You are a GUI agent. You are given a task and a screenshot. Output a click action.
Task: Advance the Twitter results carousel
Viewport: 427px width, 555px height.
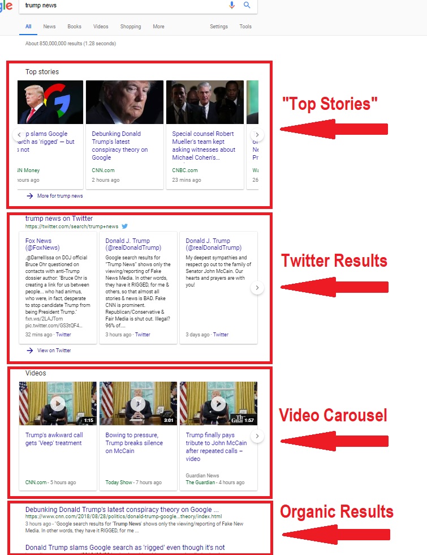257,288
